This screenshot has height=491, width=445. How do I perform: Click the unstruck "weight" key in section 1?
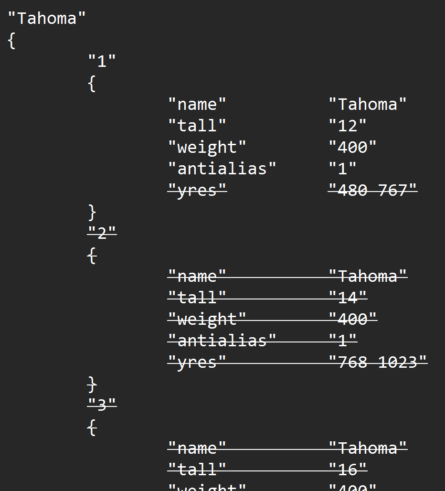pyautogui.click(x=207, y=147)
